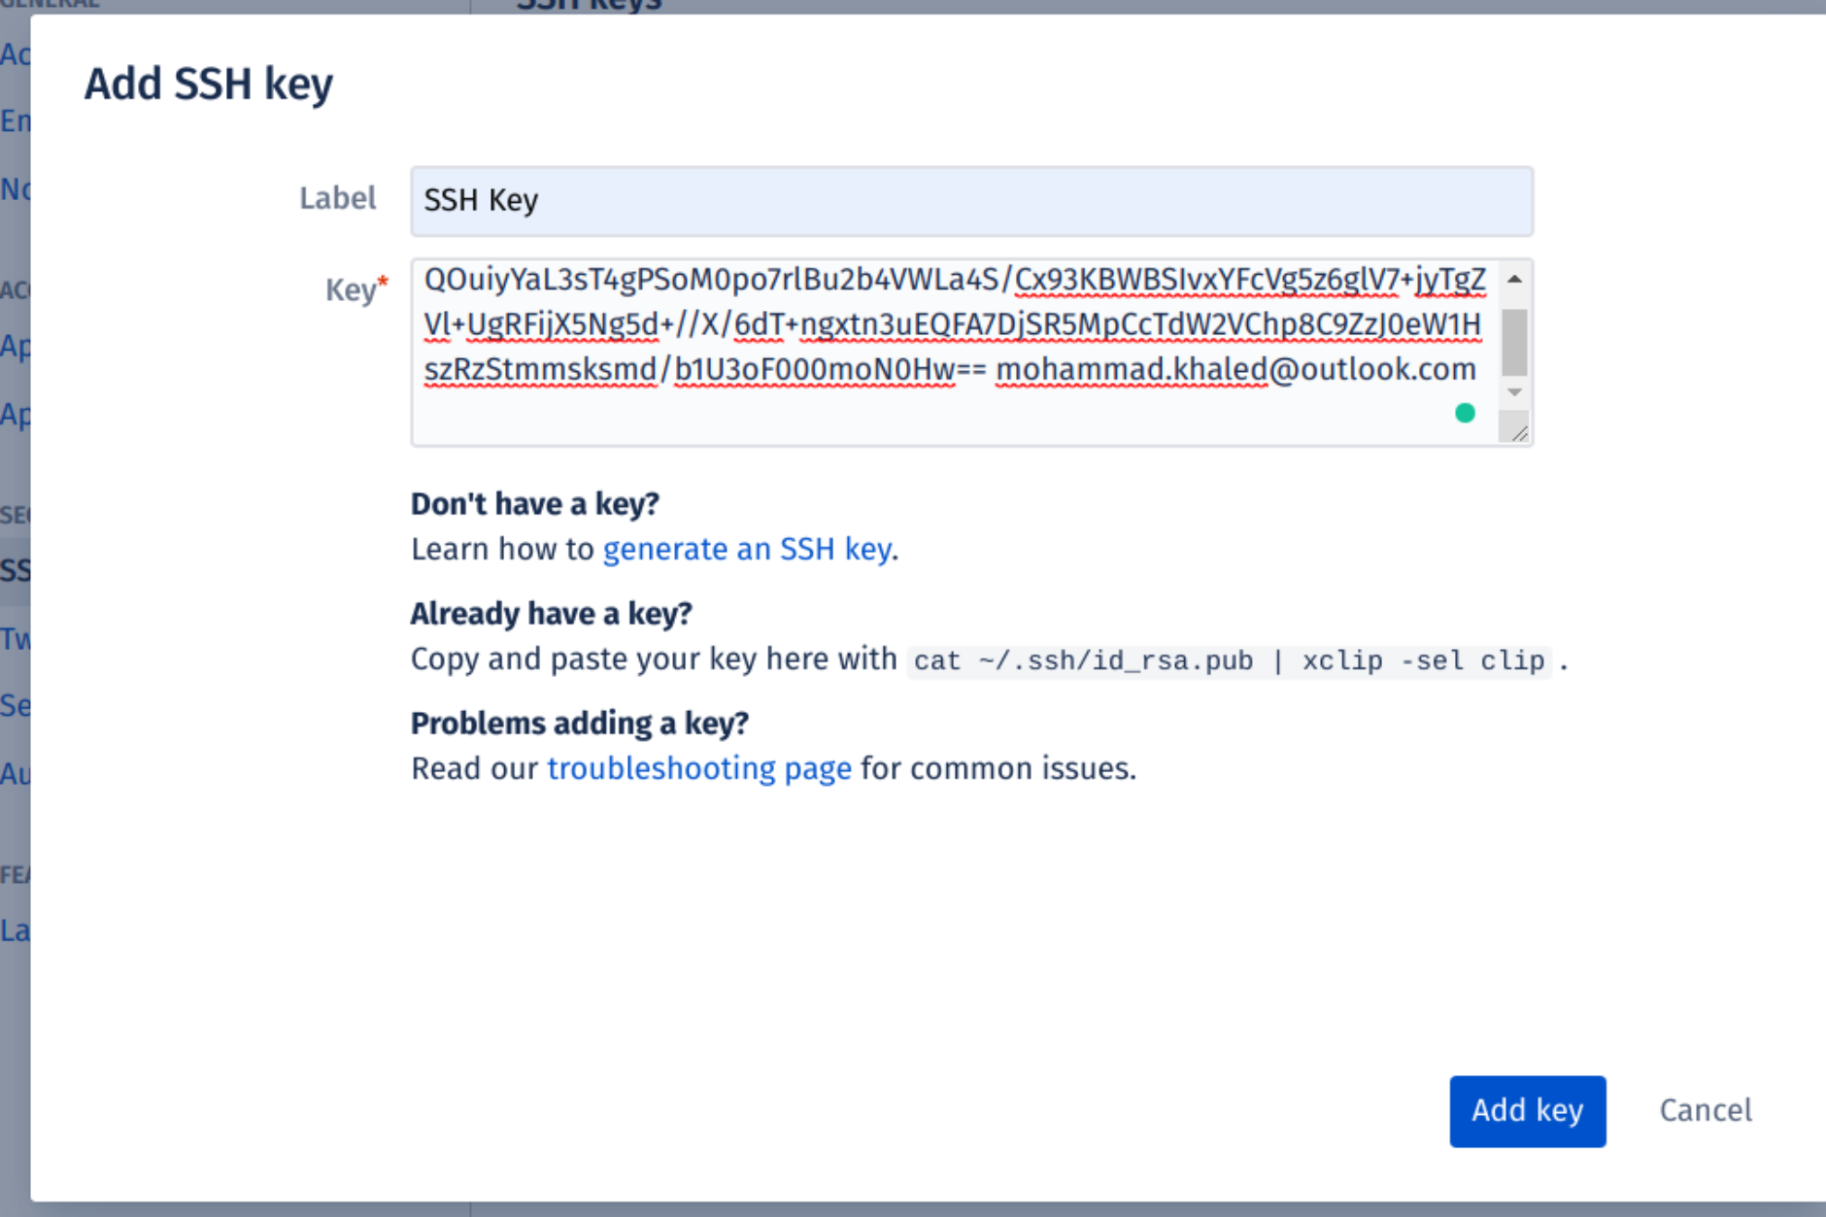Select the SSH keys sidebar entry
The height and width of the screenshot is (1217, 1826).
[15, 570]
